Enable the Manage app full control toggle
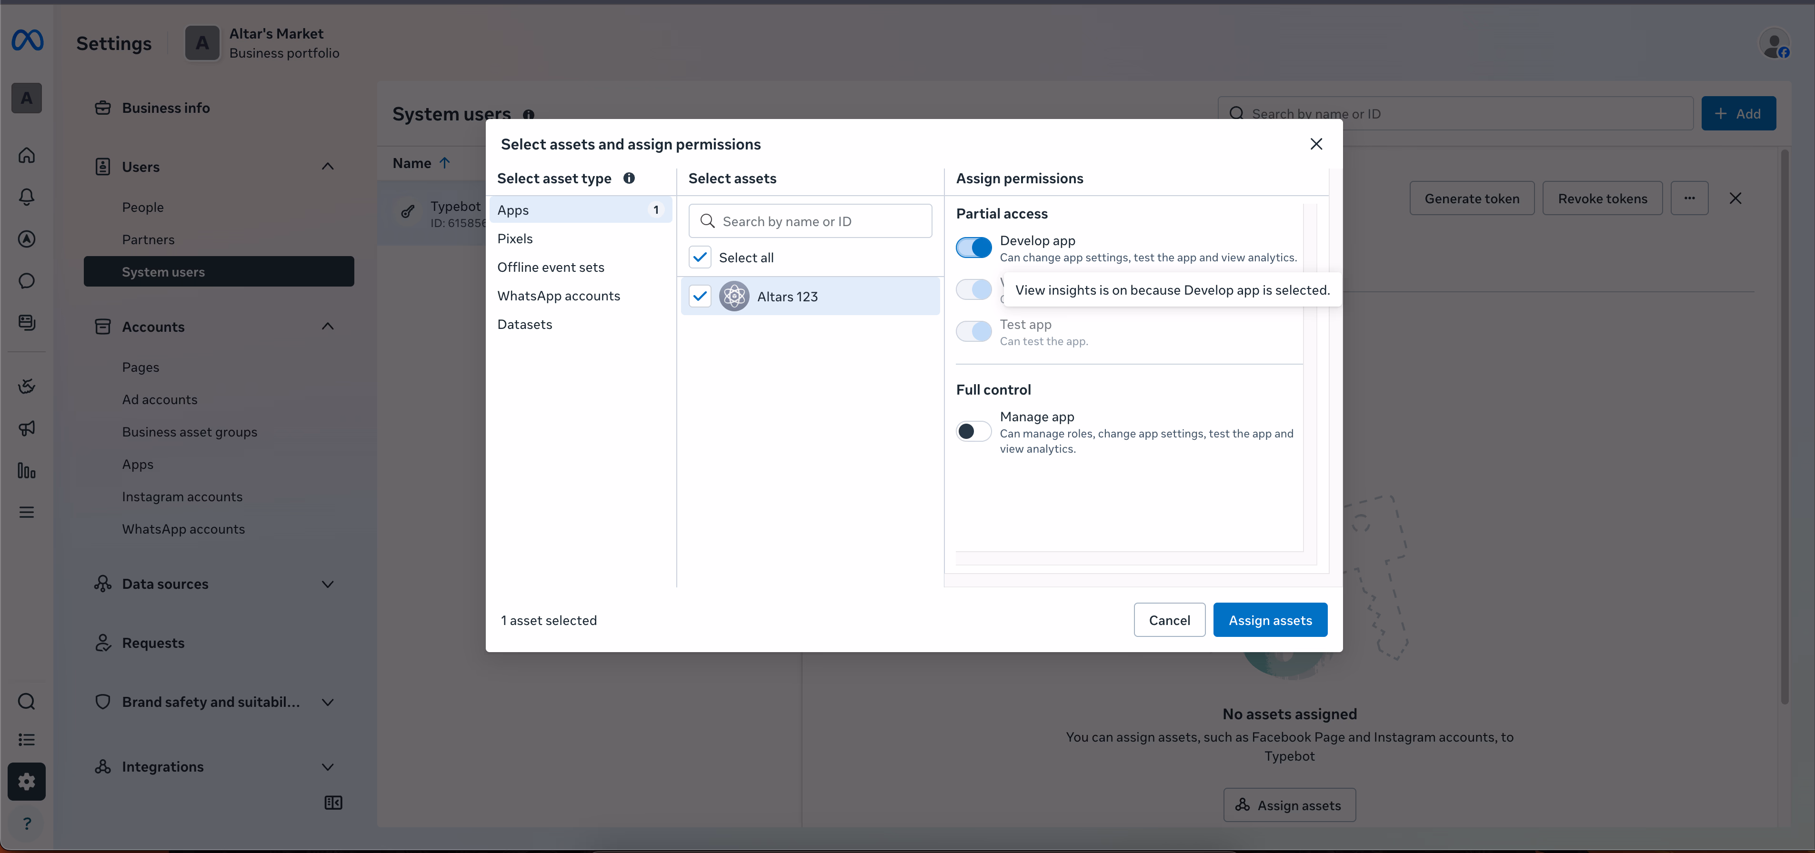Viewport: 1815px width, 853px height. pos(974,431)
